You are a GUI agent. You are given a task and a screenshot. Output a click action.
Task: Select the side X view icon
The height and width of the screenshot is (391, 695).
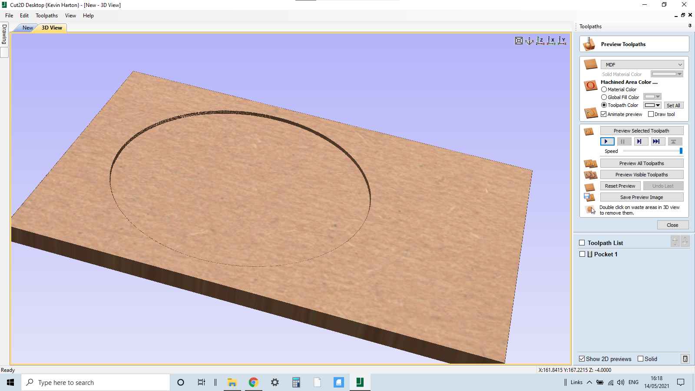[552, 40]
